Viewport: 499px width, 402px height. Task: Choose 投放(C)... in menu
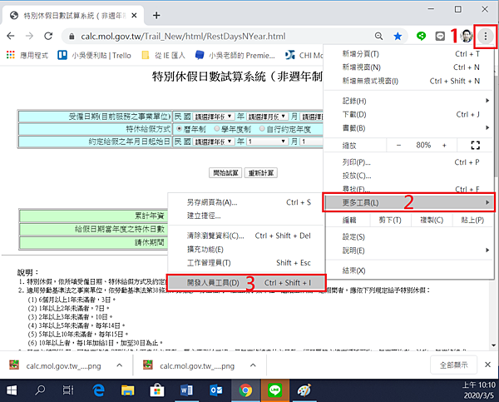408,176
